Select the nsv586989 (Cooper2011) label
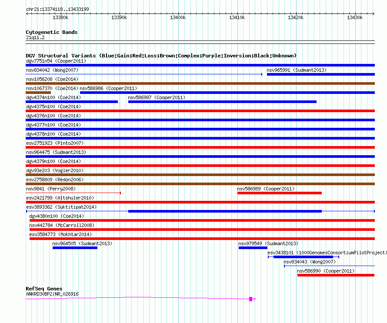Image resolution: width=387 pixels, height=323 pixels. click(266, 189)
